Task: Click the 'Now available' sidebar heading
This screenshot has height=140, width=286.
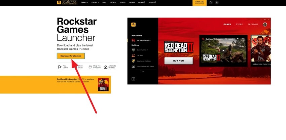Action: pos(137,36)
